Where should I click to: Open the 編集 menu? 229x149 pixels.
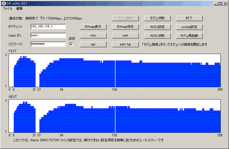(x=19, y=8)
